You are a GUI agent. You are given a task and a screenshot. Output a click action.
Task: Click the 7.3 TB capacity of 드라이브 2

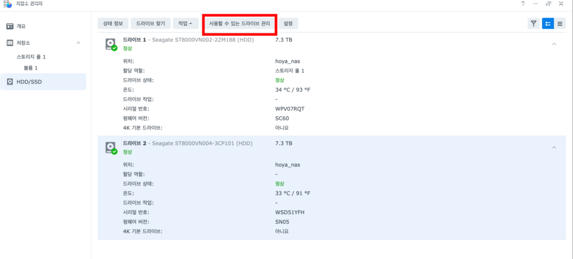click(284, 144)
